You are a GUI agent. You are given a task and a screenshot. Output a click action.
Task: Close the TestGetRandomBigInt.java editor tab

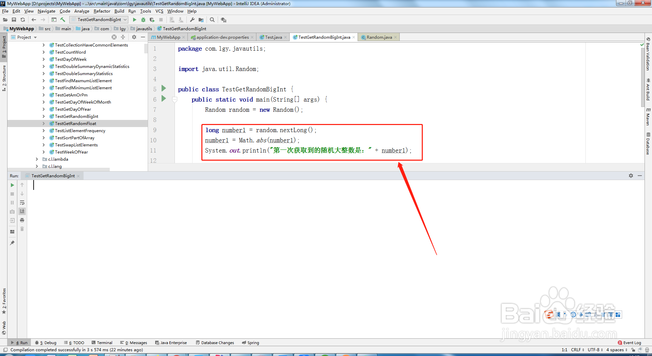(x=354, y=37)
